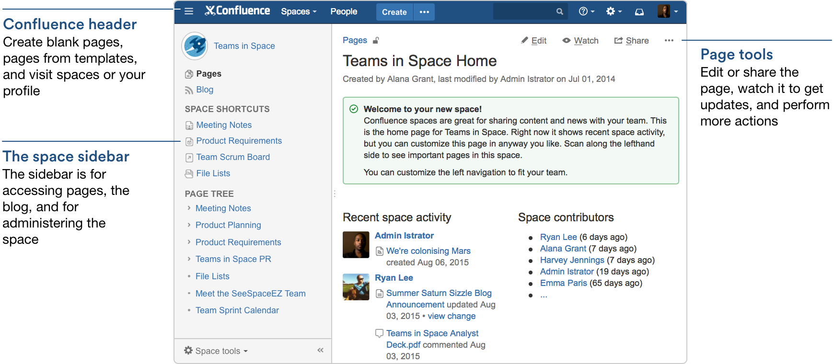The height and width of the screenshot is (364, 834).
Task: Open Emma Paris contributor link
Action: [x=564, y=283]
